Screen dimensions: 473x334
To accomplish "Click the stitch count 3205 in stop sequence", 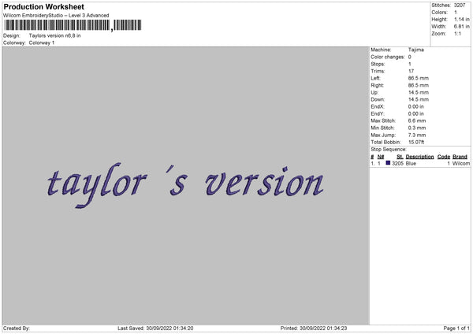I will click(x=397, y=163).
